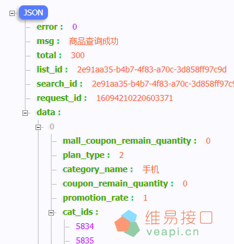The width and height of the screenshot is (234, 244).
Task: Select value 16094210220603371
Action: tap(134, 98)
